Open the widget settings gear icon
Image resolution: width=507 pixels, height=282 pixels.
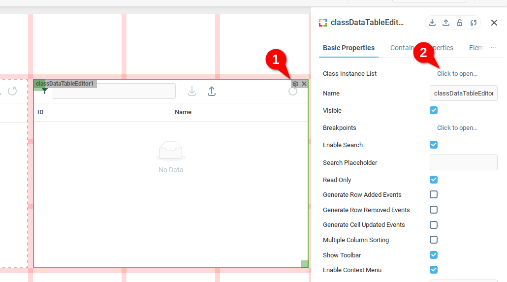tap(295, 84)
